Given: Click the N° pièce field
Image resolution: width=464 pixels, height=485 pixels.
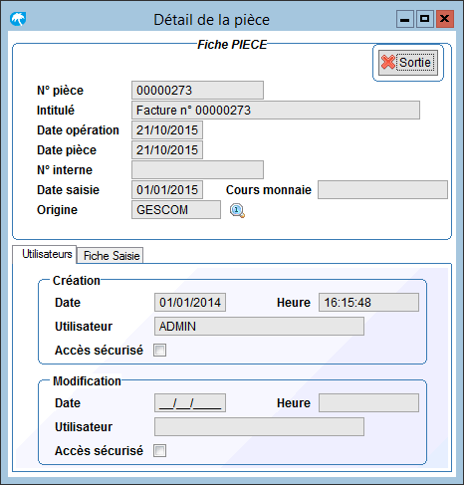Looking at the screenshot, I should pyautogui.click(x=197, y=90).
